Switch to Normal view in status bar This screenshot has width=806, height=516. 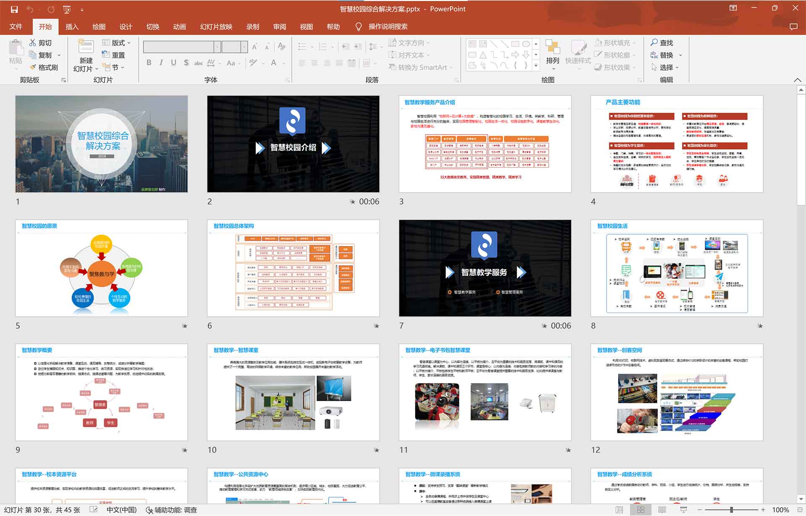619,510
